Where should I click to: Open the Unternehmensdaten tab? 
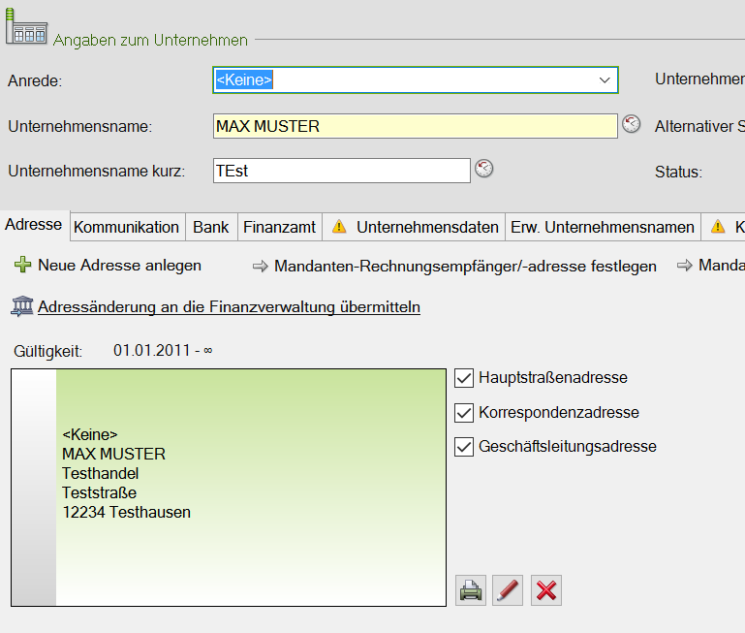[x=426, y=227]
